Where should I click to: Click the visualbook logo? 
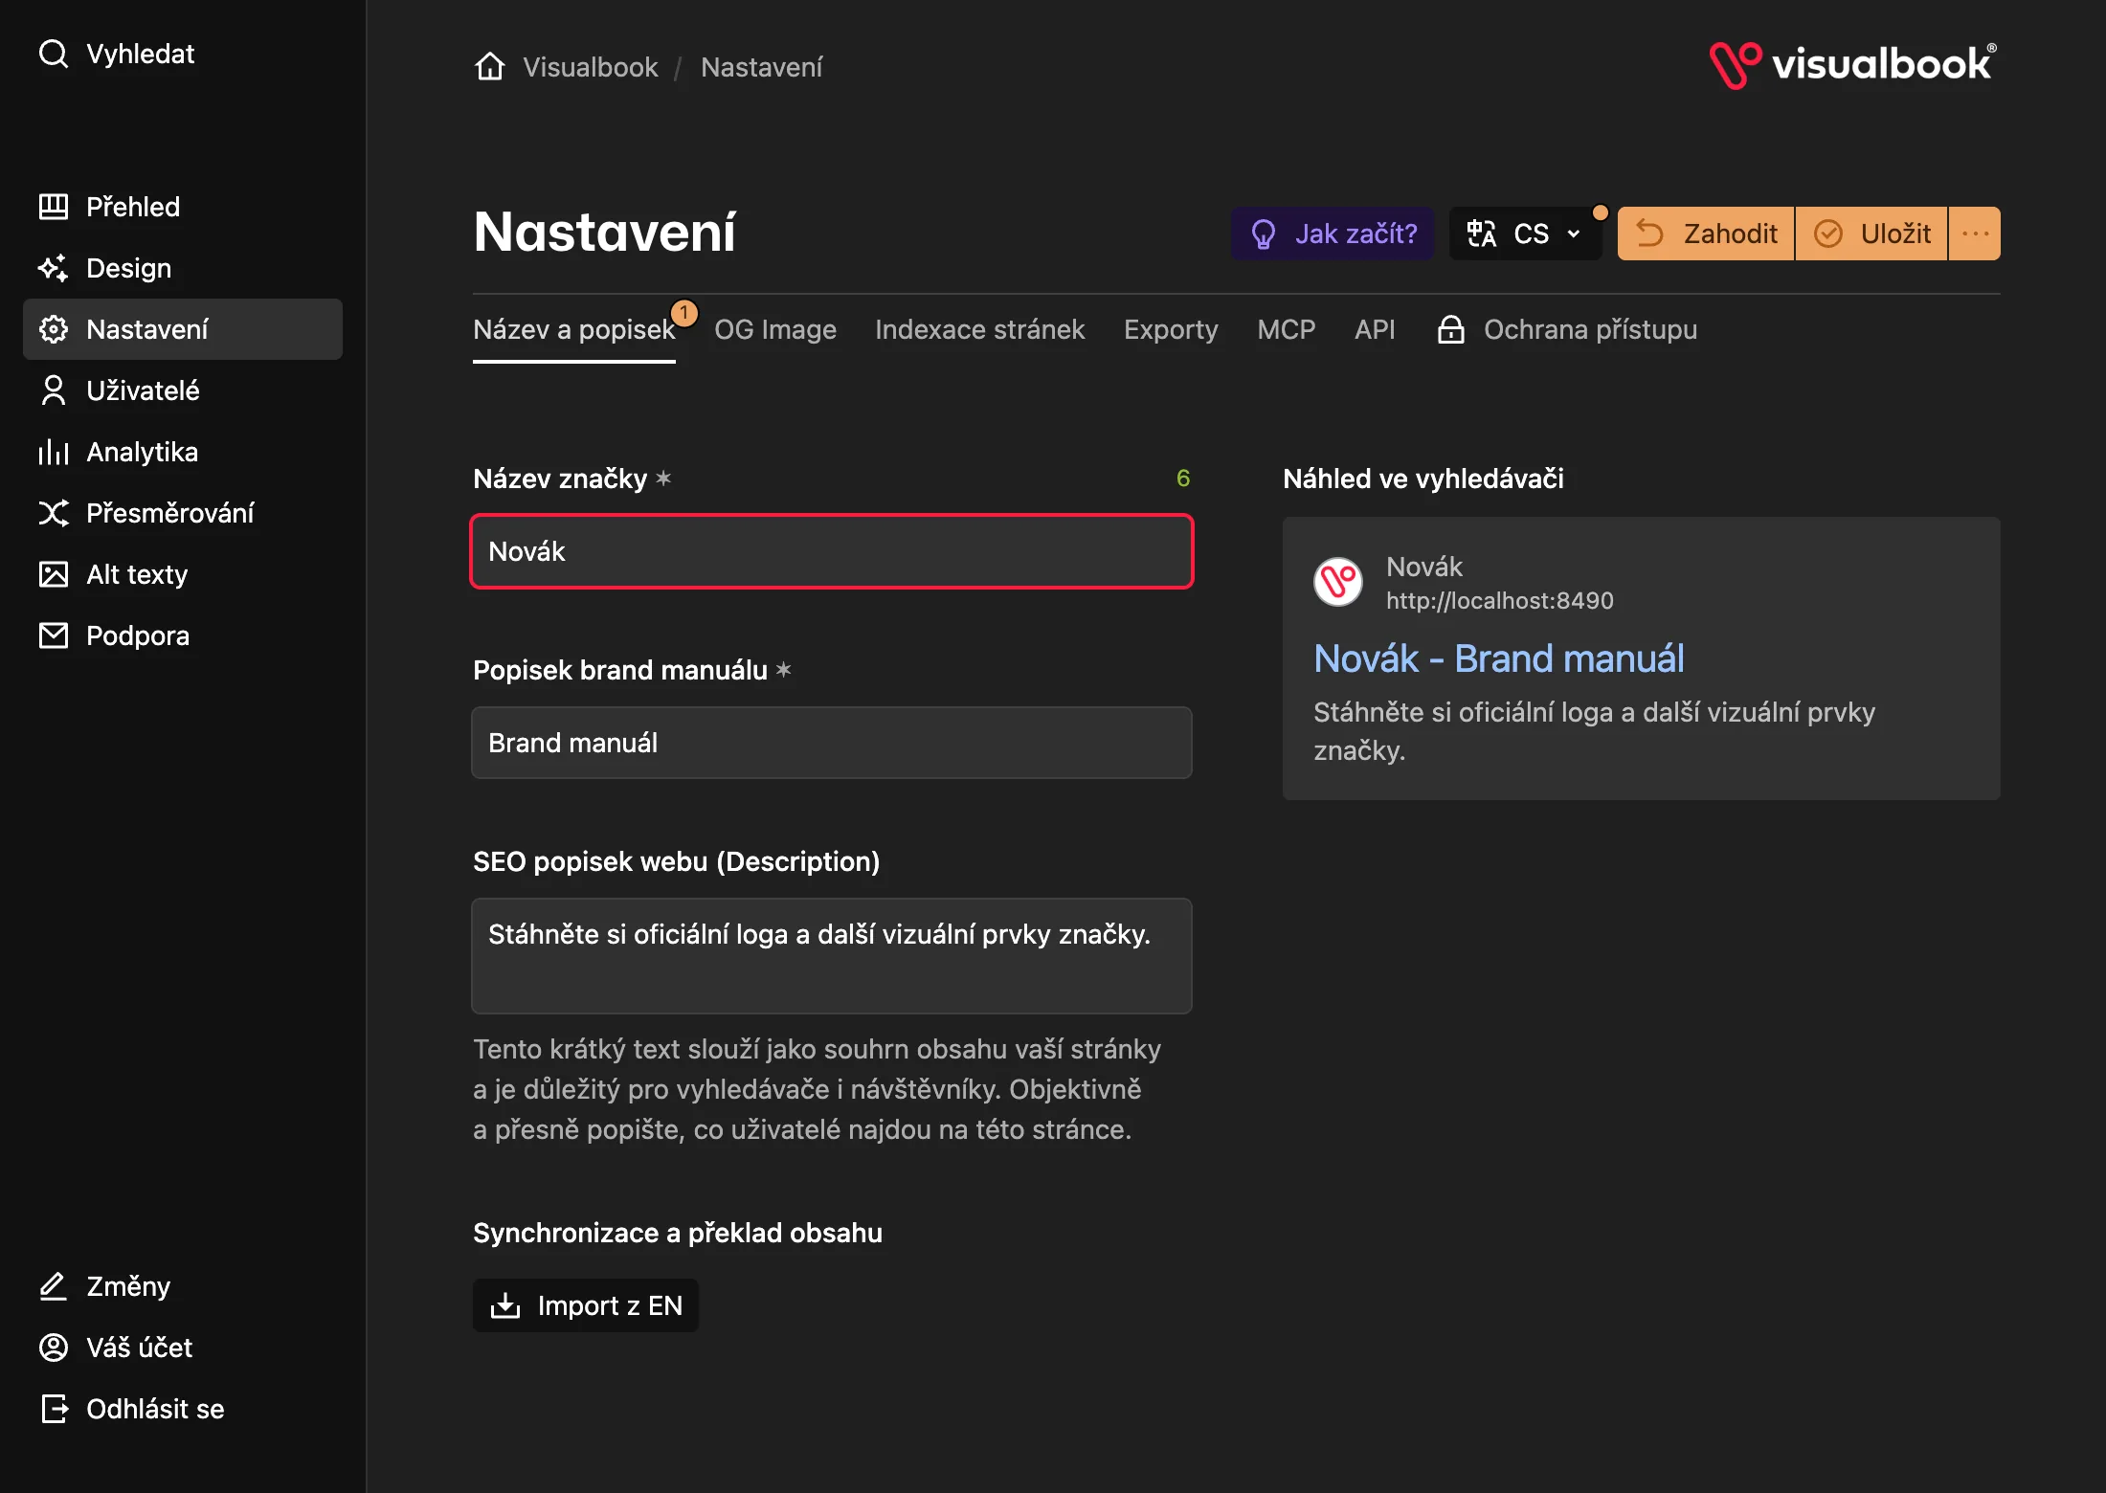[x=1853, y=65]
